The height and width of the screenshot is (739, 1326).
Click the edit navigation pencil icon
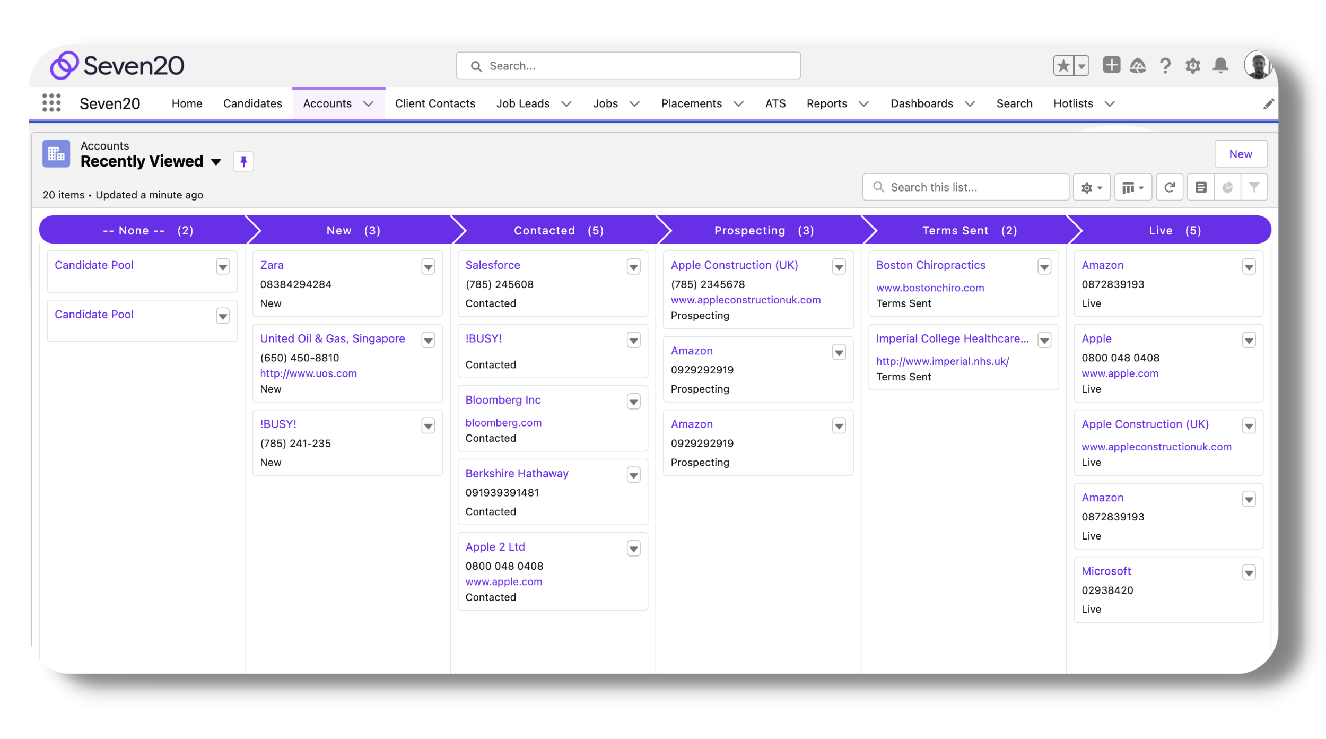(1268, 104)
